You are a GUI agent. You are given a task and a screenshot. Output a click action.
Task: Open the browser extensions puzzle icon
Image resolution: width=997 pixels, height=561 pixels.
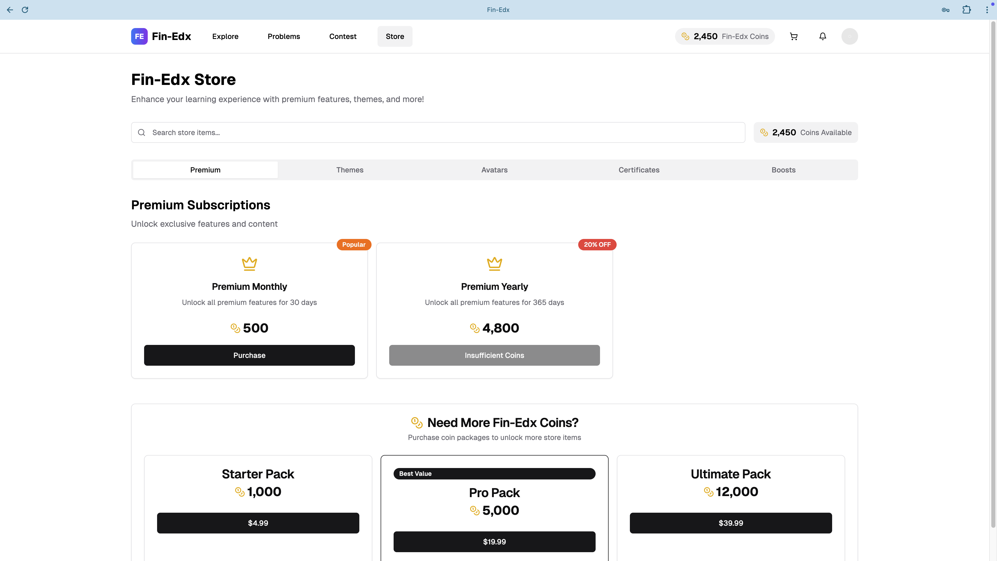[x=966, y=10]
